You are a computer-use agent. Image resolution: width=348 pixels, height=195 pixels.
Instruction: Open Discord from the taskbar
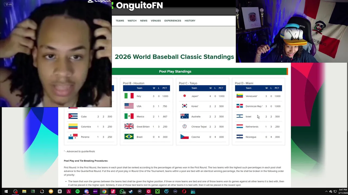[x=86, y=191]
